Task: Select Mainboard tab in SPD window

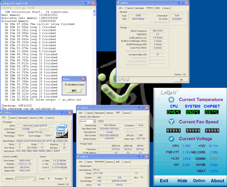Action: point(99,113)
